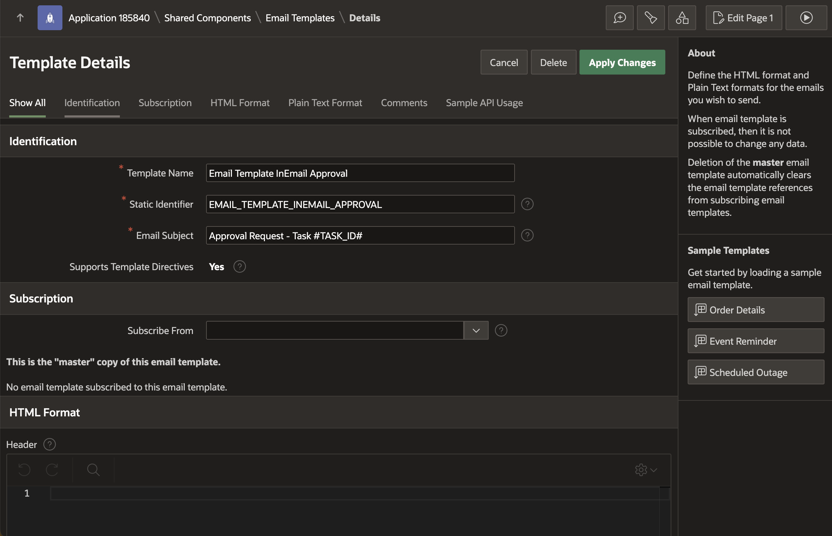
Task: Load the Order Details sample template
Action: (755, 310)
